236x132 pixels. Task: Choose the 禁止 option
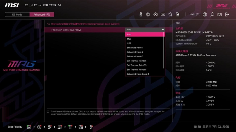129,39
